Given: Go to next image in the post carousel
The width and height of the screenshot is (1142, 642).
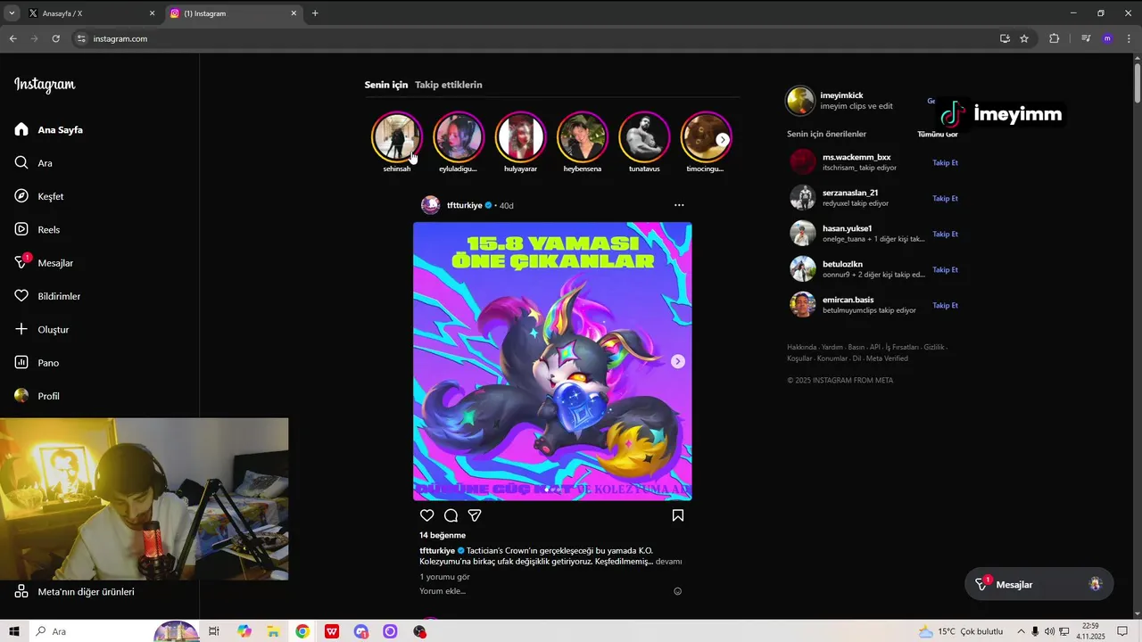Looking at the screenshot, I should click(678, 361).
